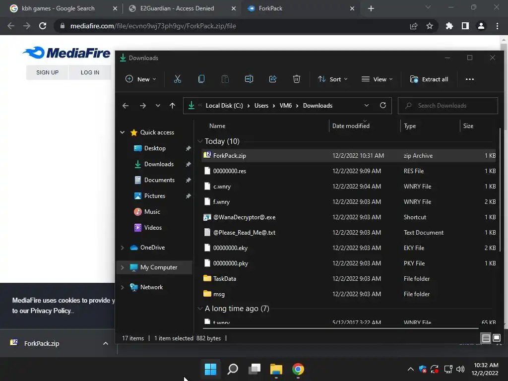
Task: Expand the OneDrive tree node
Action: [x=123, y=248]
